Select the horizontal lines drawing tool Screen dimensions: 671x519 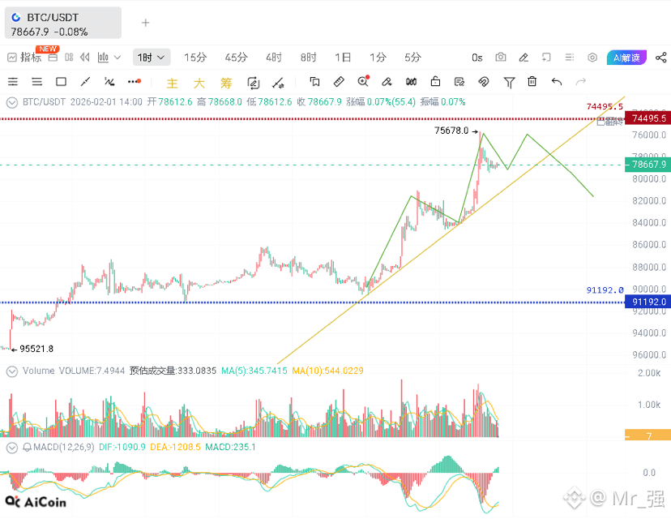[13, 81]
